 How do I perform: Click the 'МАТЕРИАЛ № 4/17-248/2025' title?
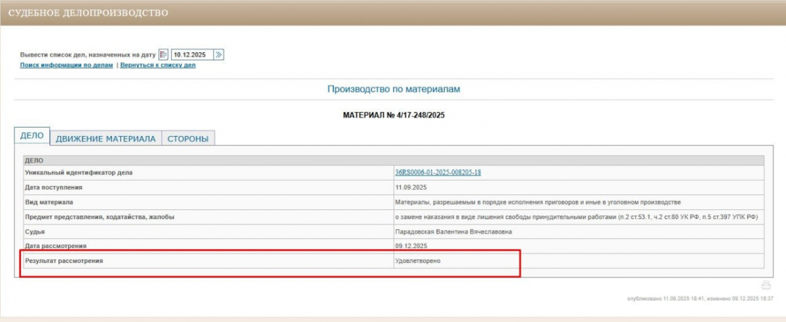393,115
